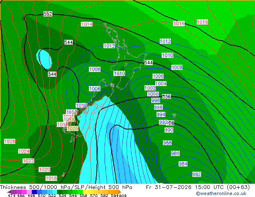Click the 15:00 UTC (00+63) time label
The image size is (255, 197).
pos(222,187)
